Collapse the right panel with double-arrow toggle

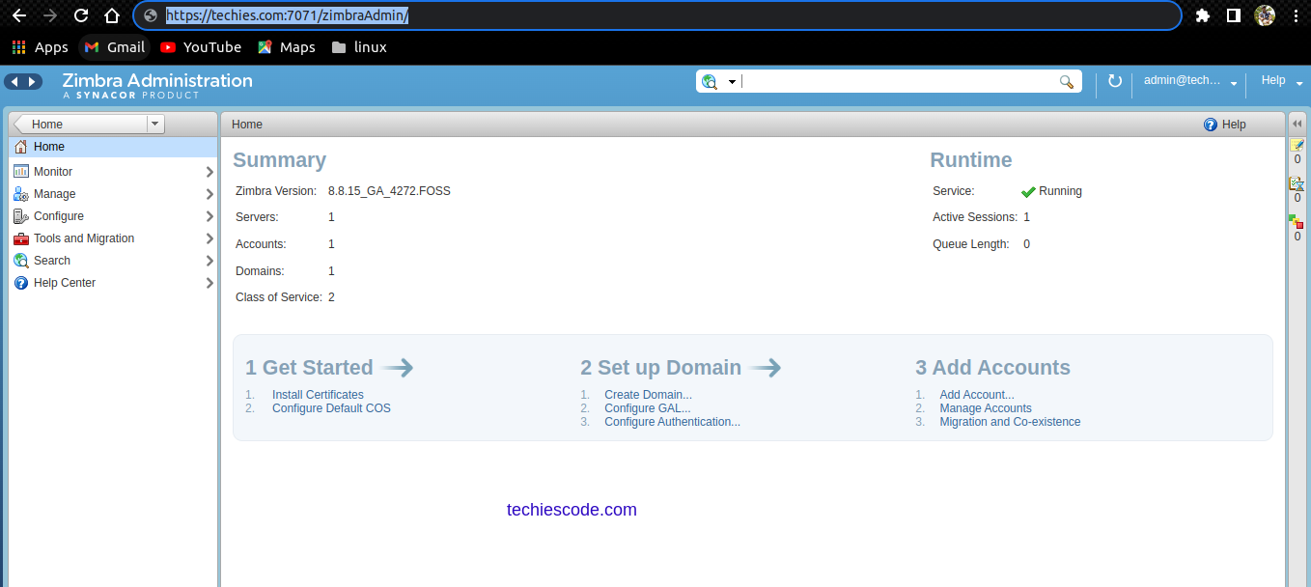click(x=1297, y=124)
